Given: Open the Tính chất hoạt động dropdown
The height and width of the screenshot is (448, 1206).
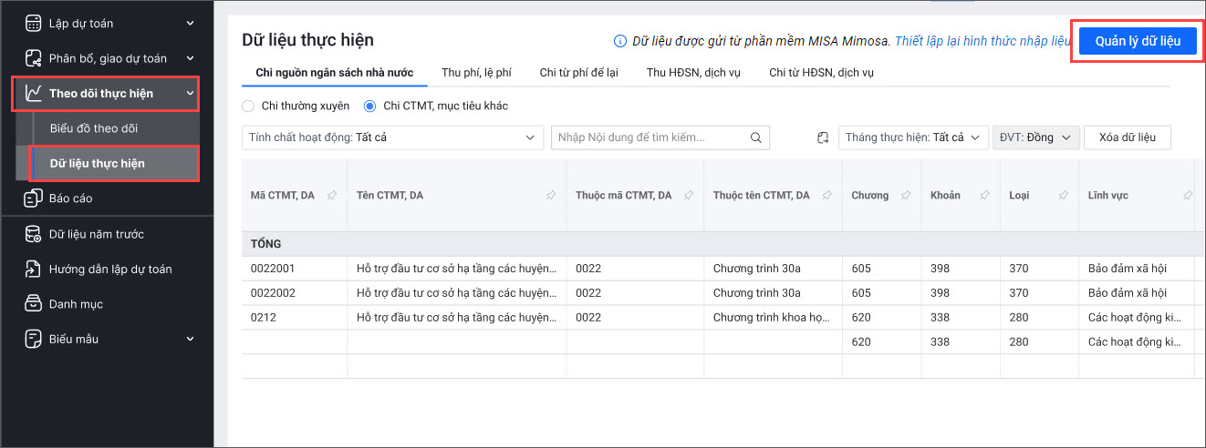Looking at the screenshot, I should 393,137.
